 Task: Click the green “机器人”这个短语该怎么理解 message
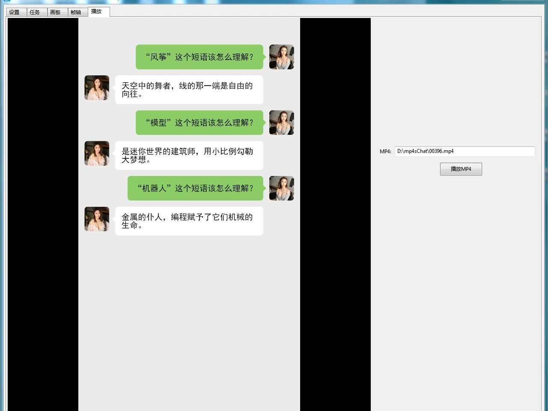(x=195, y=188)
